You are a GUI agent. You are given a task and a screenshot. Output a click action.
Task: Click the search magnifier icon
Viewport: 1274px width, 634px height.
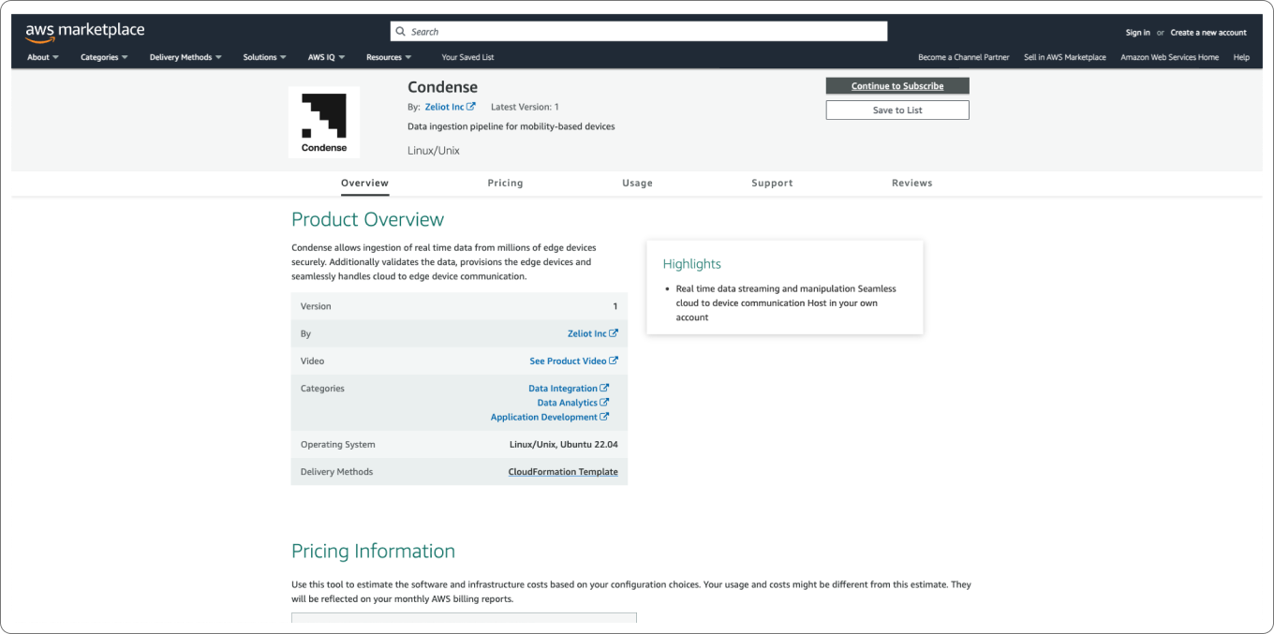(400, 32)
